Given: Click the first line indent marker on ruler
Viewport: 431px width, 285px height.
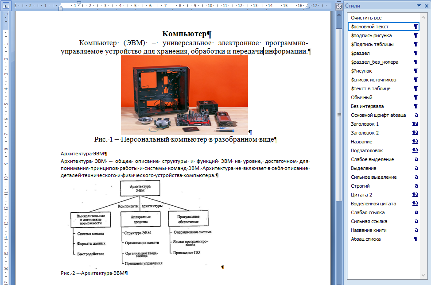Looking at the screenshot, I should (79, 3).
